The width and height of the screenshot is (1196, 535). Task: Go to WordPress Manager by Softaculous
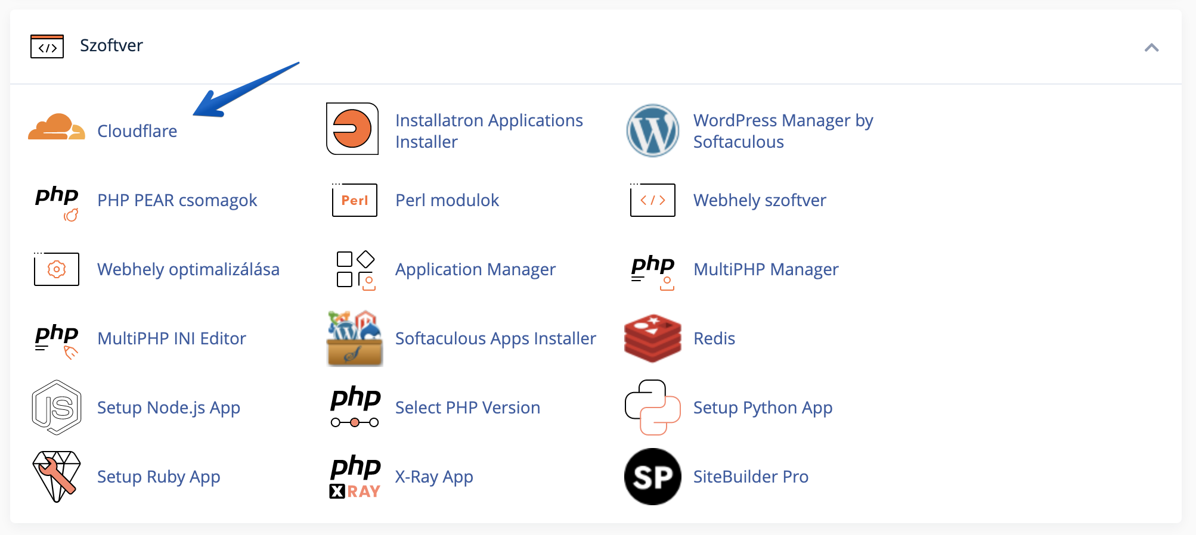pos(783,131)
